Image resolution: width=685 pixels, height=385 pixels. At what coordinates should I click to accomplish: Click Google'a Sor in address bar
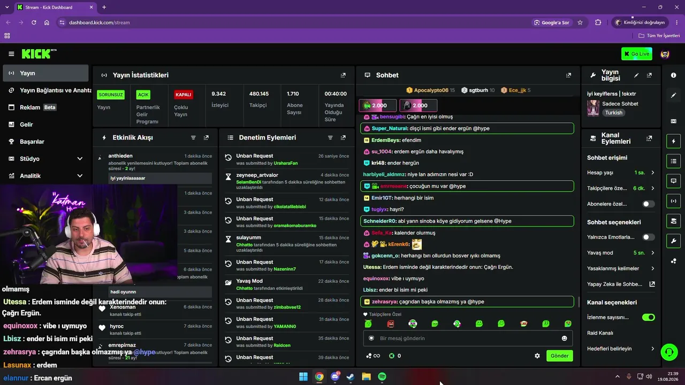pyautogui.click(x=551, y=22)
